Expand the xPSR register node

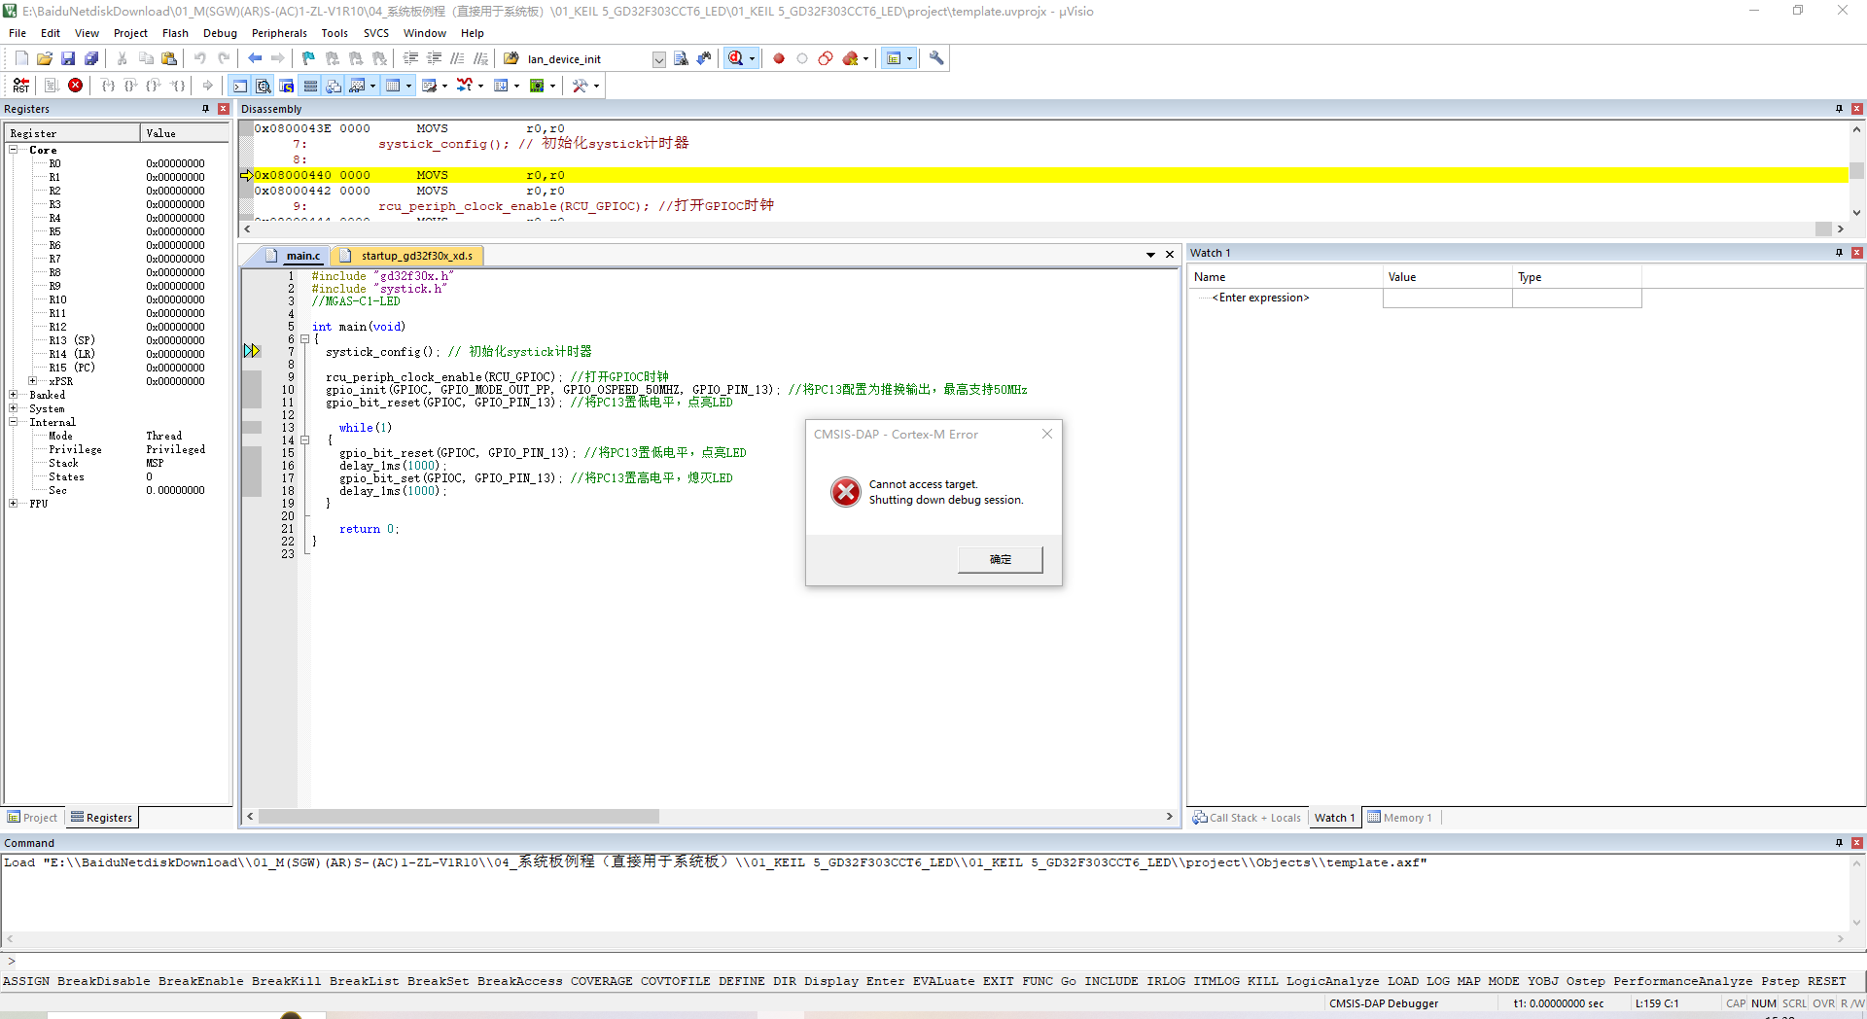coord(33,381)
